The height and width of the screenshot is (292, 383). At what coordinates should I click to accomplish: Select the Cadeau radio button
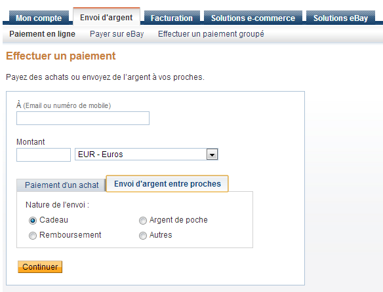pyautogui.click(x=33, y=221)
